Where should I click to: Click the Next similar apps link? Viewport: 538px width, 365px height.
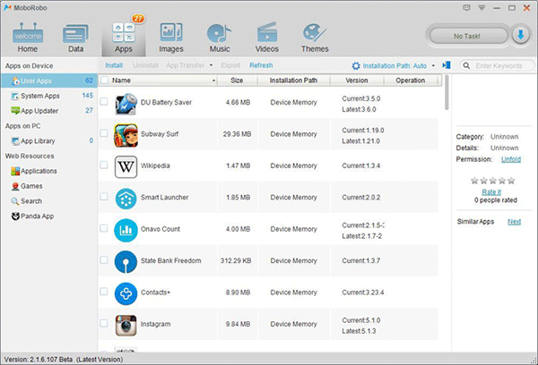tap(515, 222)
